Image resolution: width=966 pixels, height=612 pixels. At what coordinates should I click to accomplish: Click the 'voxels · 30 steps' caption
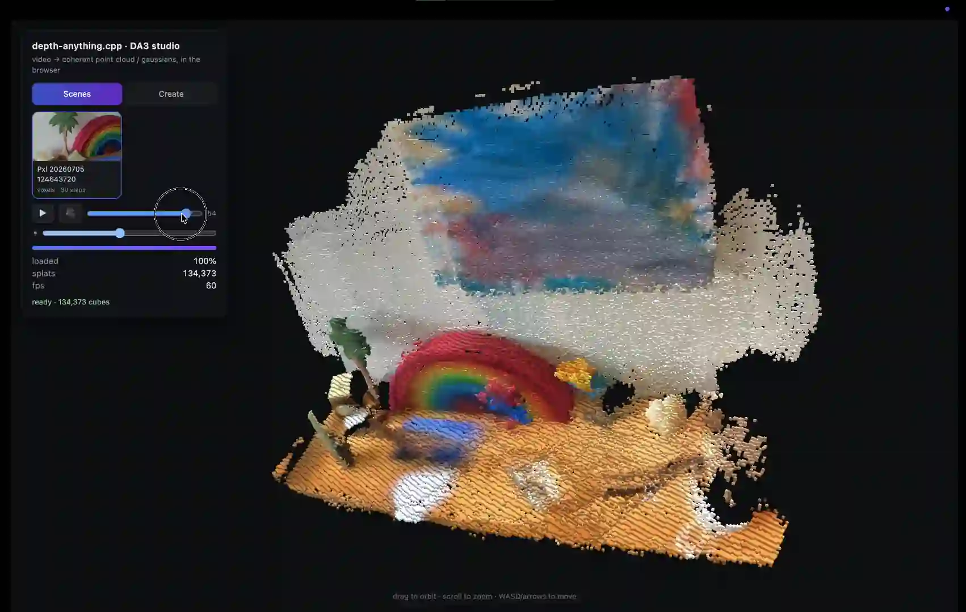click(61, 190)
